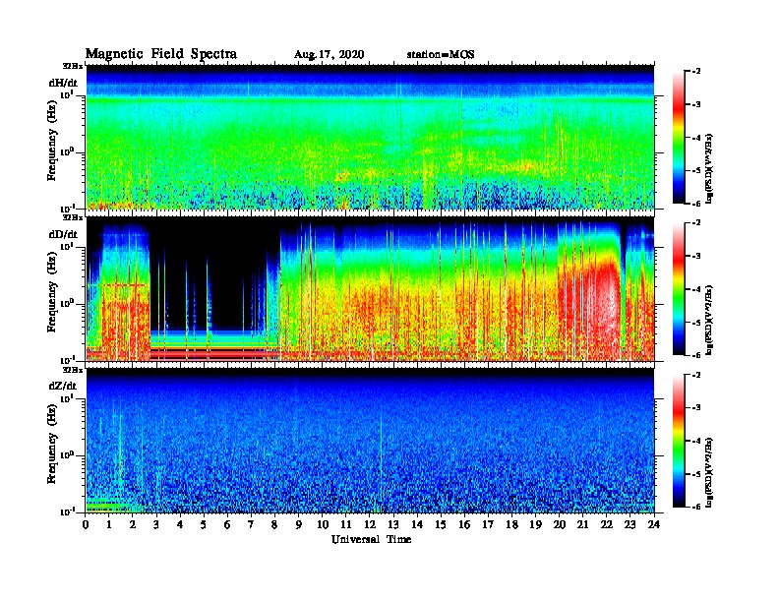Click hour 0 on the Universal Time axis

[86, 525]
